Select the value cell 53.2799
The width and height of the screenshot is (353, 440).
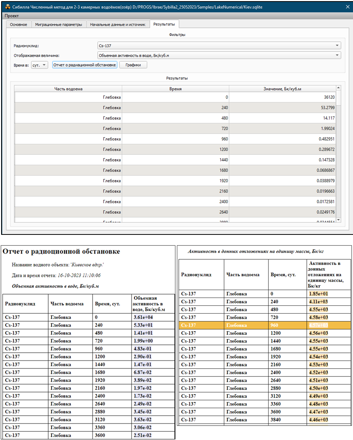(x=282, y=107)
